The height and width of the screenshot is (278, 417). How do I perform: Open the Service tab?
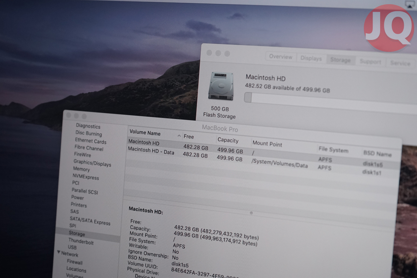[x=400, y=63]
